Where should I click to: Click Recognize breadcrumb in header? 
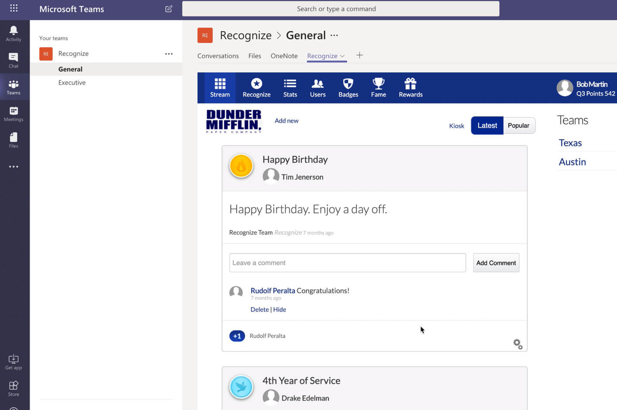coord(246,35)
